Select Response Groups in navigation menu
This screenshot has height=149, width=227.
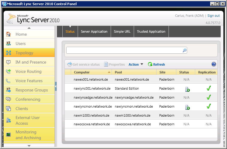click(x=29, y=90)
